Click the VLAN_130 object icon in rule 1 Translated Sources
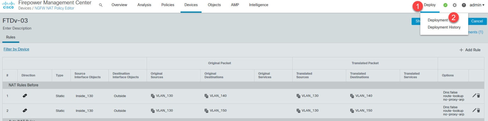The height and width of the screenshot is (121, 488). coord(298,96)
